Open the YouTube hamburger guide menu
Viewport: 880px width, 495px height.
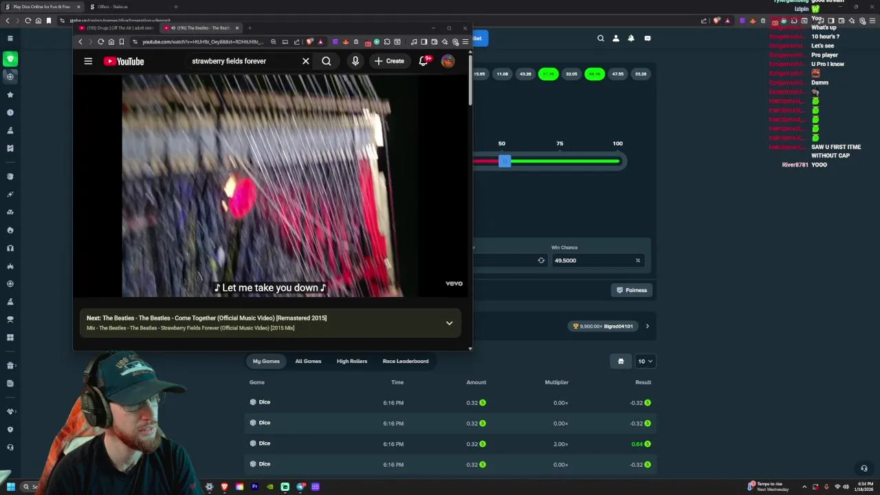[x=88, y=61]
